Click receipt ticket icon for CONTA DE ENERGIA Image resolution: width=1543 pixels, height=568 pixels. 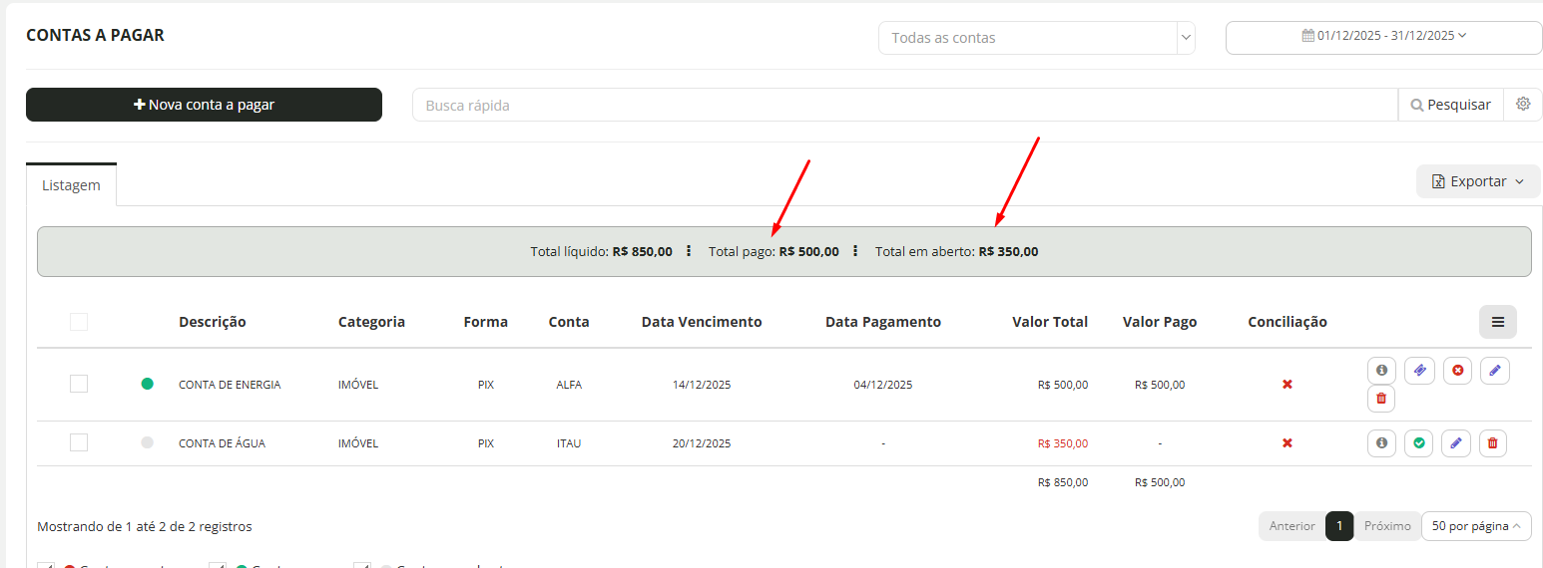(x=1419, y=370)
